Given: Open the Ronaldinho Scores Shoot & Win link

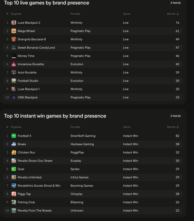Looking at the screenshot, I should click(x=39, y=186).
